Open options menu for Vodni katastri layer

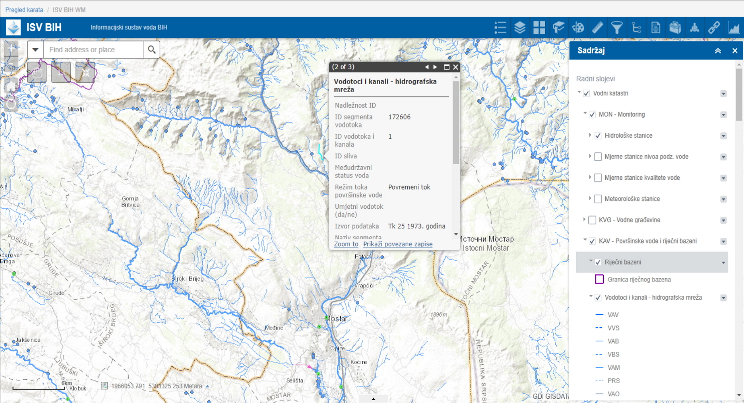[723, 94]
